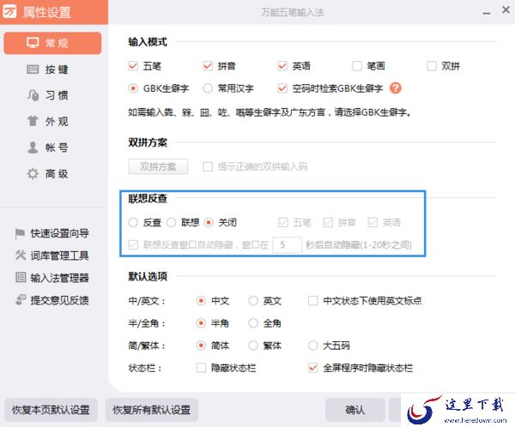Open 输入法管理器

51,278
